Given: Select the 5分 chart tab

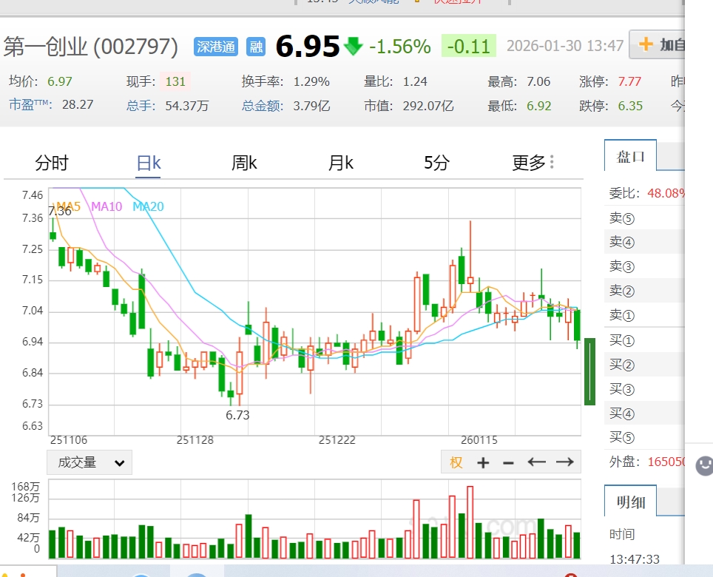Looking at the screenshot, I should [436, 163].
